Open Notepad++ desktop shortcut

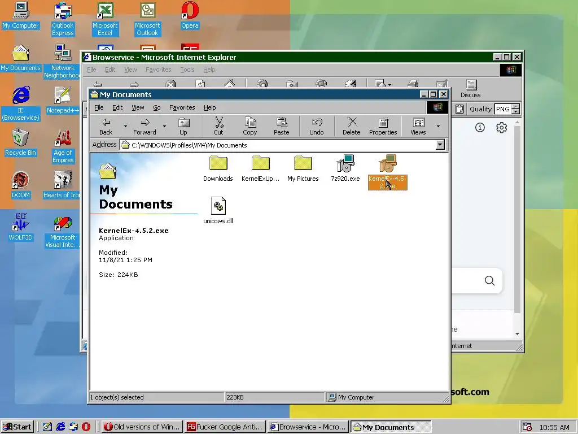(63, 101)
